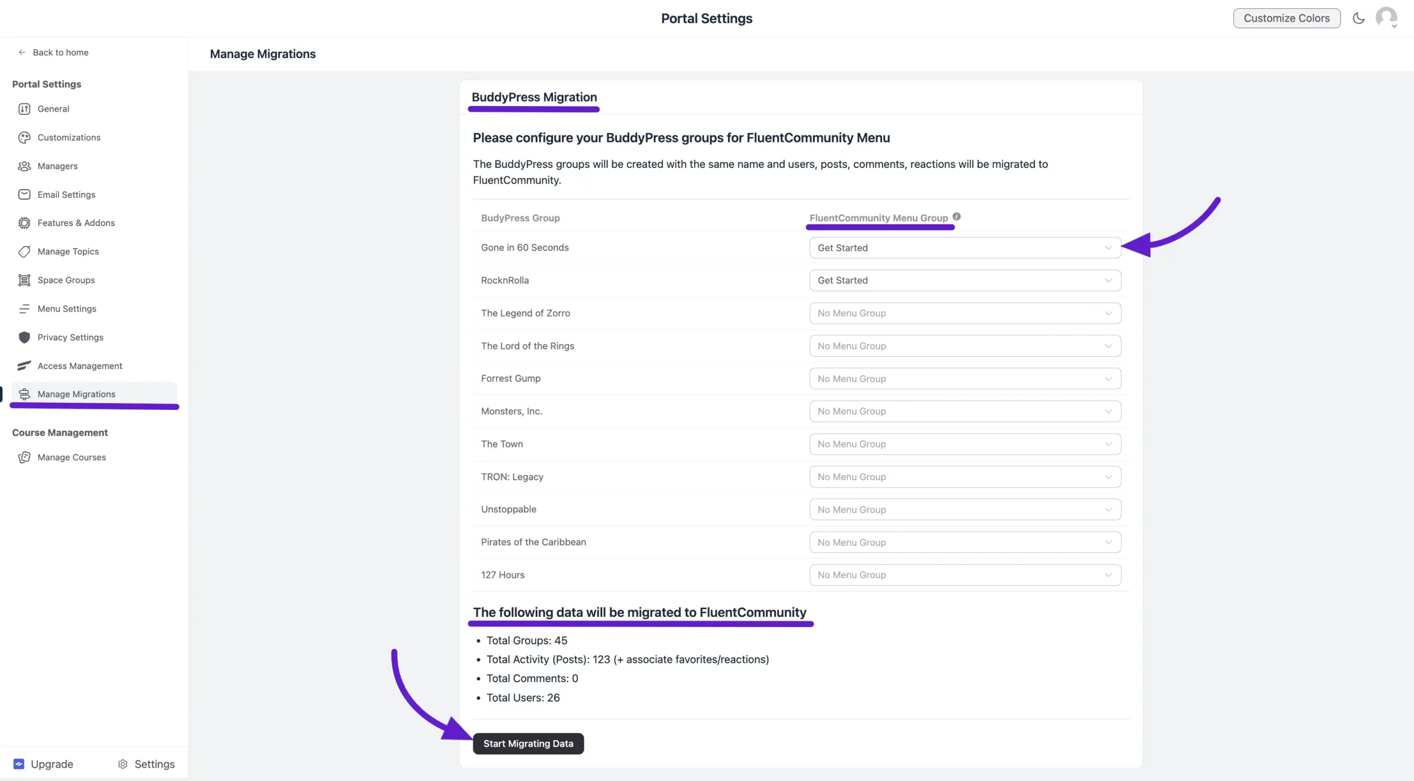Screen dimensions: 1414x781
Task: Click the Manage Migrations signpost icon
Action: [x=24, y=394]
